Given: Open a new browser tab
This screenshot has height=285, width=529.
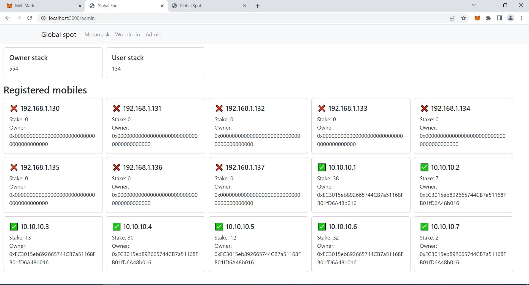Looking at the screenshot, I should point(258,6).
